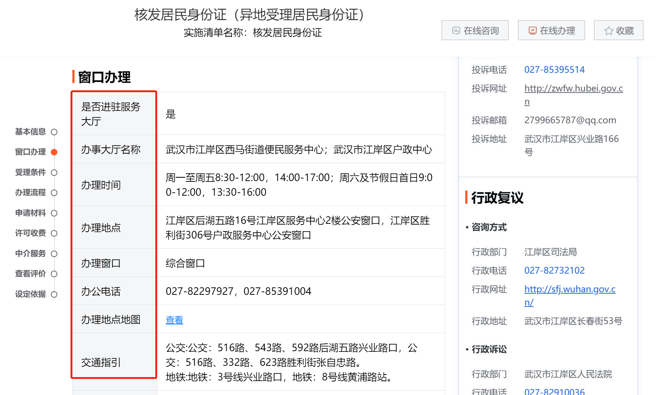This screenshot has width=656, height=395.
Task: Click the 办理时间 row label
Action: [x=101, y=185]
